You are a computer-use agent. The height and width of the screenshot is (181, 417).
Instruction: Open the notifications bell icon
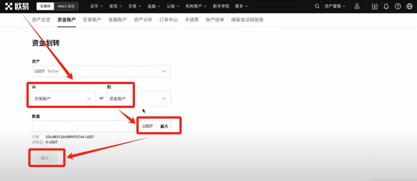pos(386,6)
